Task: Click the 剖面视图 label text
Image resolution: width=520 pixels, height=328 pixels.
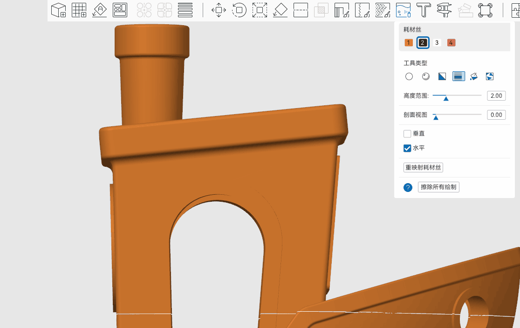Action: click(x=415, y=115)
